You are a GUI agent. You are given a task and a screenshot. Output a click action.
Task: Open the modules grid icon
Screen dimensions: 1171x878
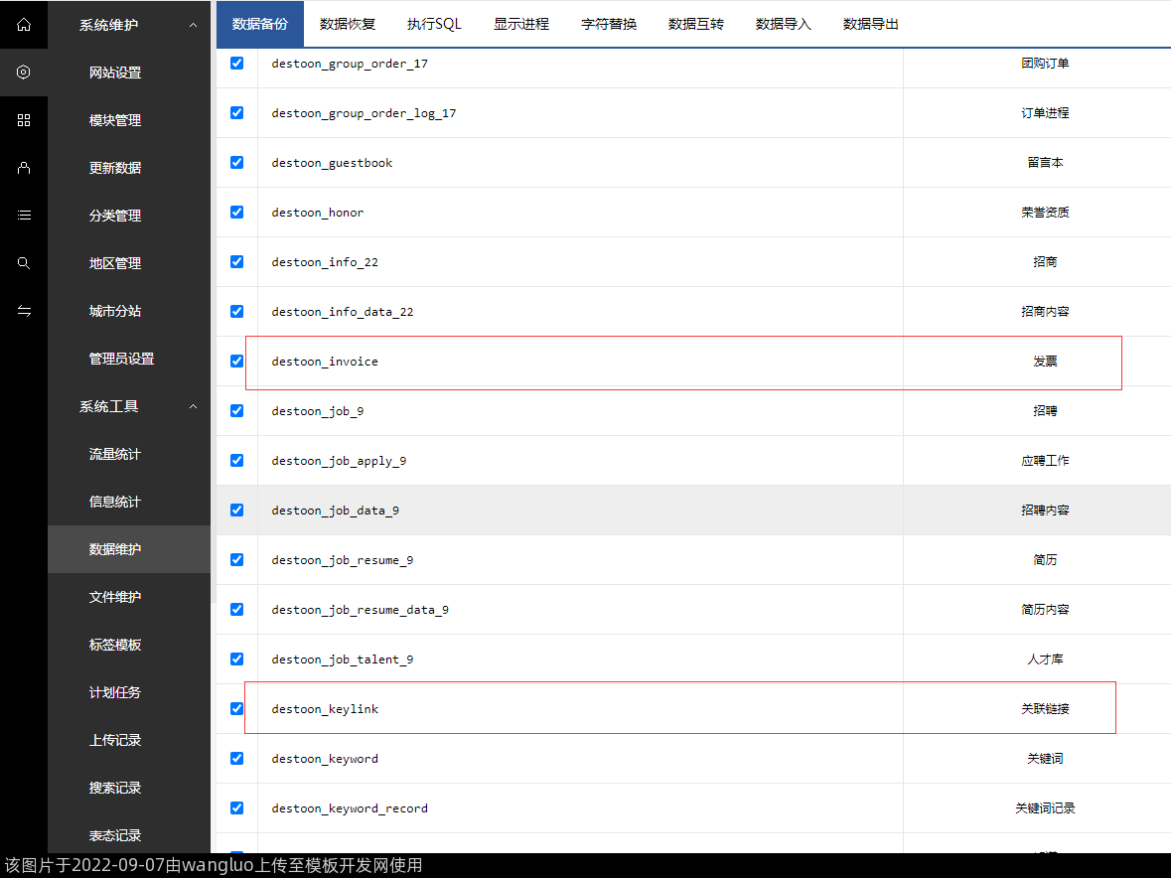pos(24,120)
